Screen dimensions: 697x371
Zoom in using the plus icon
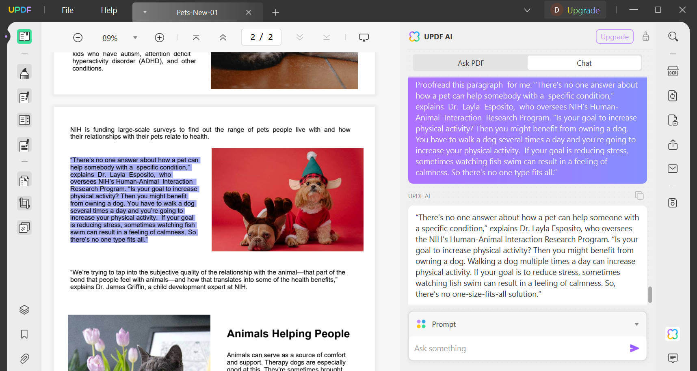(x=159, y=37)
